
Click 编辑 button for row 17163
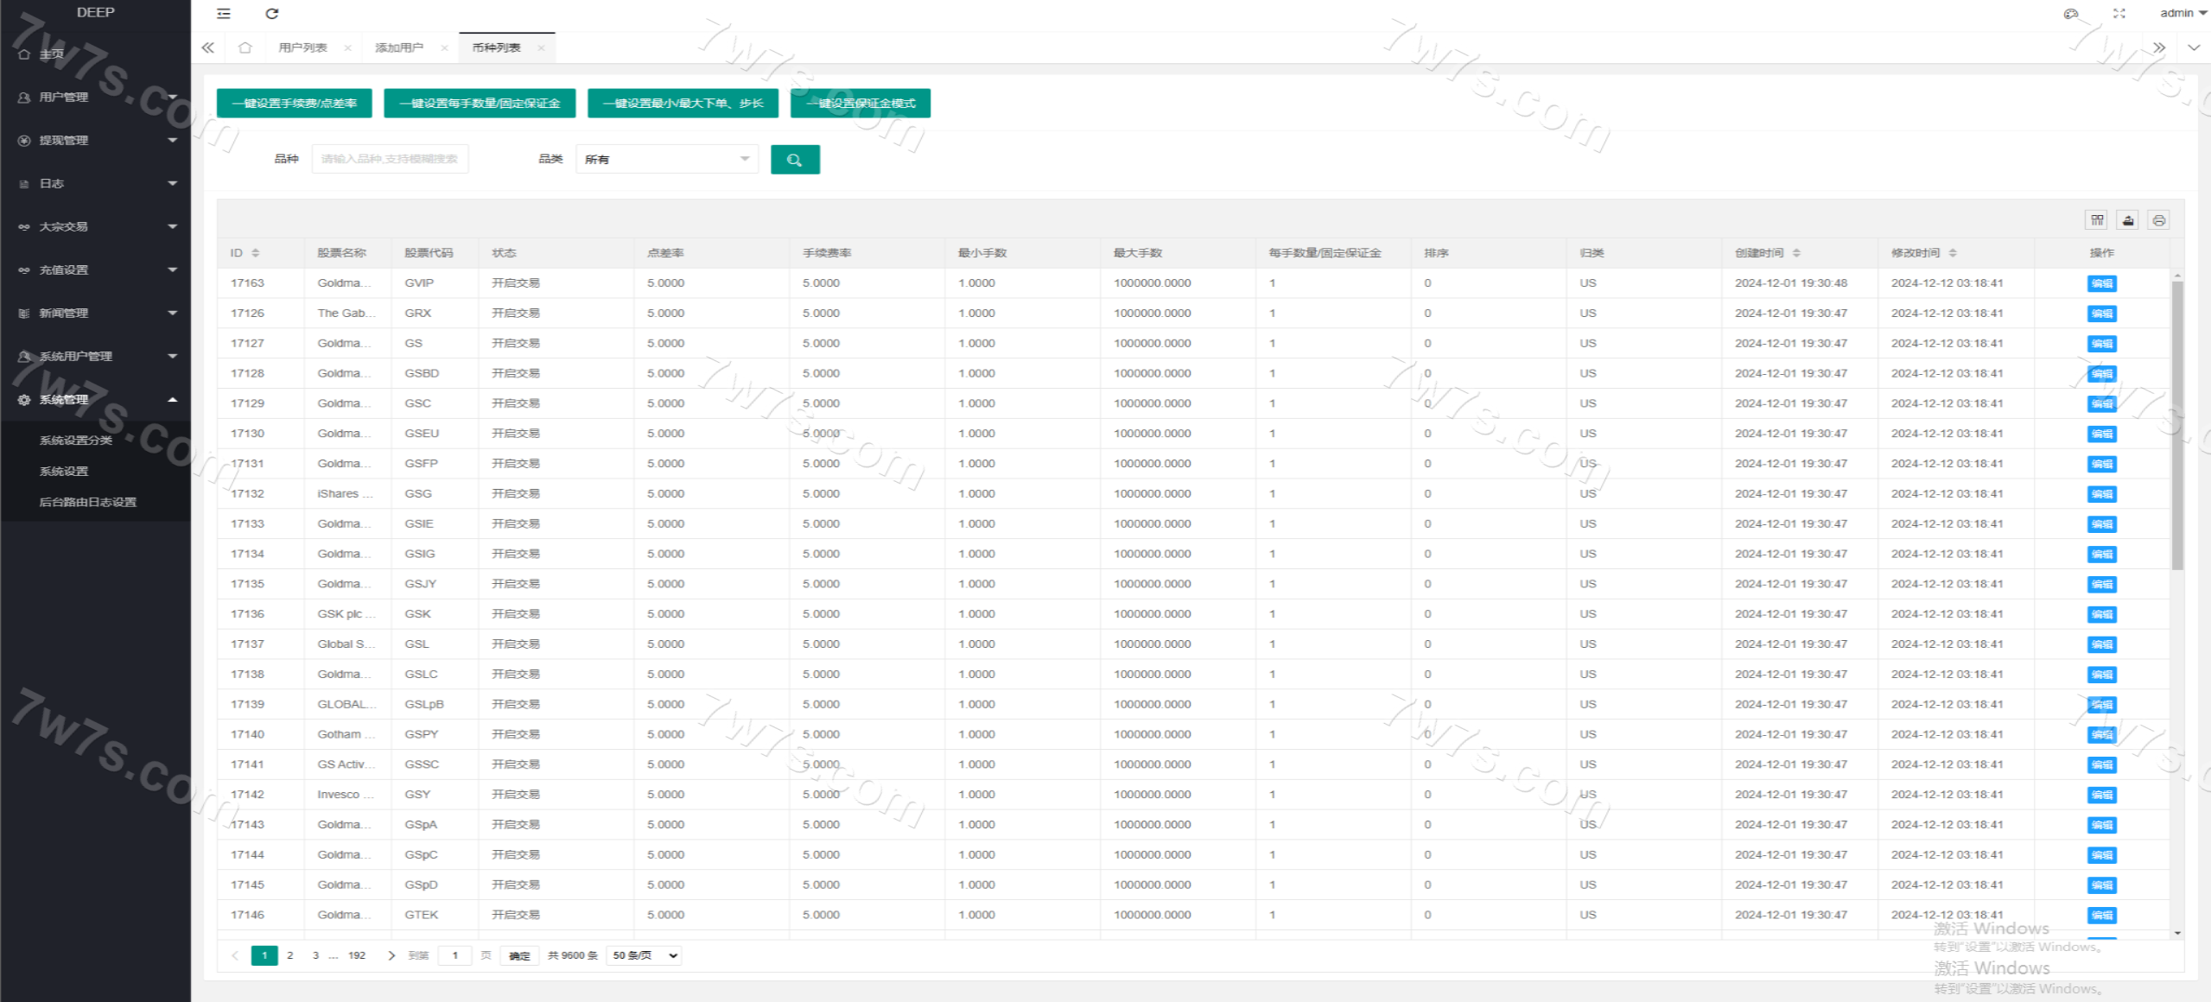2101,283
